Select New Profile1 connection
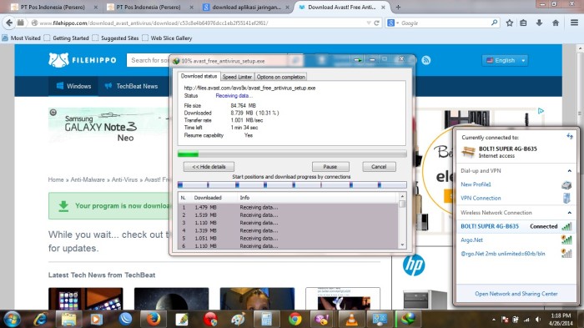Screen dimensions: 584x328 tap(476, 184)
